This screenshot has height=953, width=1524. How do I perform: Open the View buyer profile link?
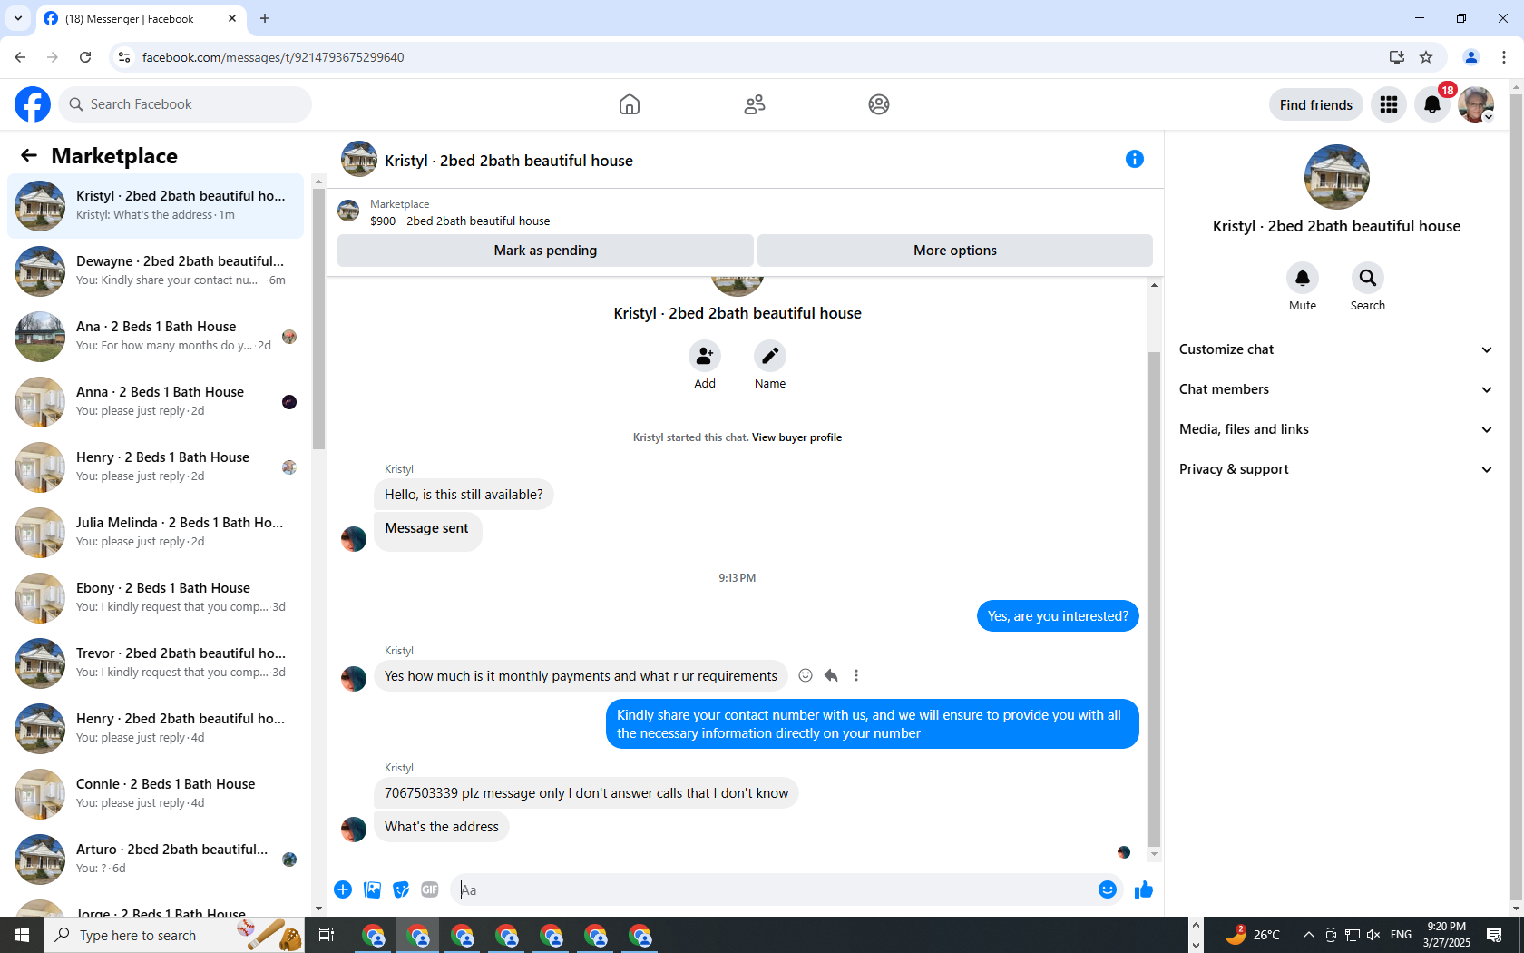tap(796, 437)
